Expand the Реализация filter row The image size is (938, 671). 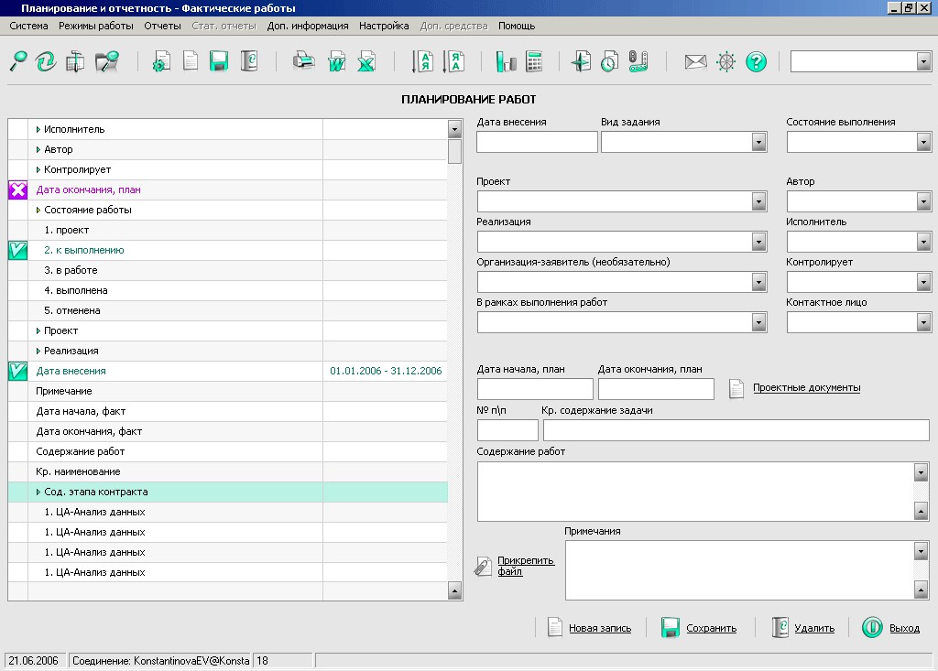tap(38, 351)
